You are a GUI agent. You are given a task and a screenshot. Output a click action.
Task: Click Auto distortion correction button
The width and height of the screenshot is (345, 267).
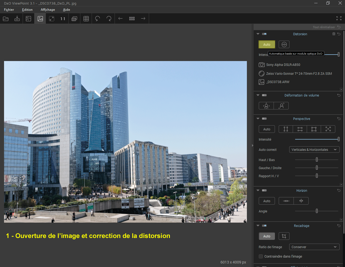(267, 44)
